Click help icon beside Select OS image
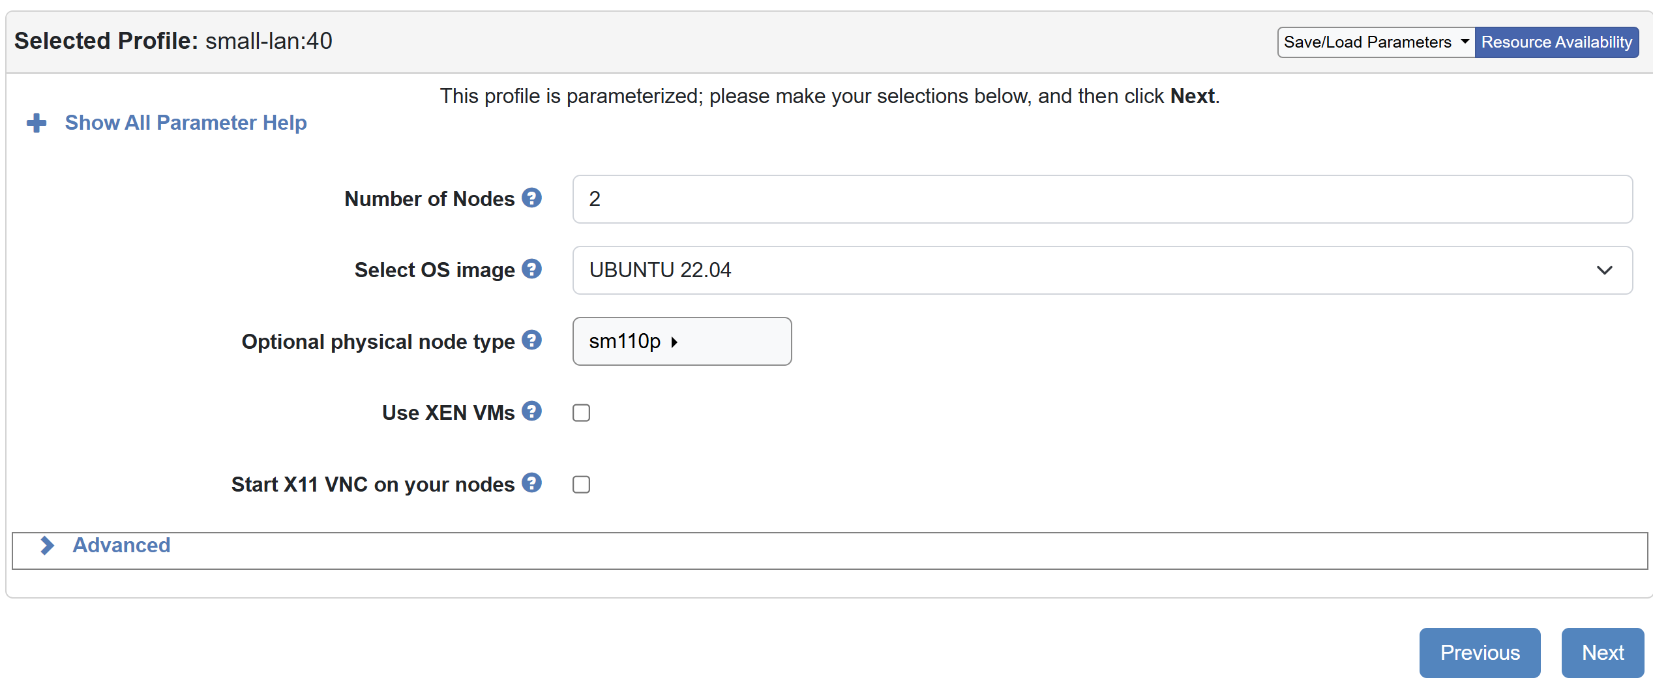1653x682 pixels. click(531, 269)
